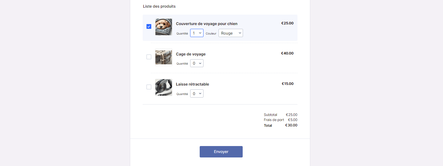Check the Cage de voyage checkbox

click(x=149, y=57)
